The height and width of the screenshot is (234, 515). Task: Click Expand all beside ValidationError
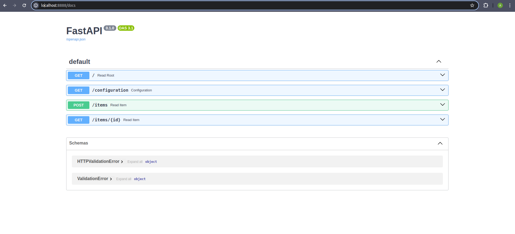124,179
